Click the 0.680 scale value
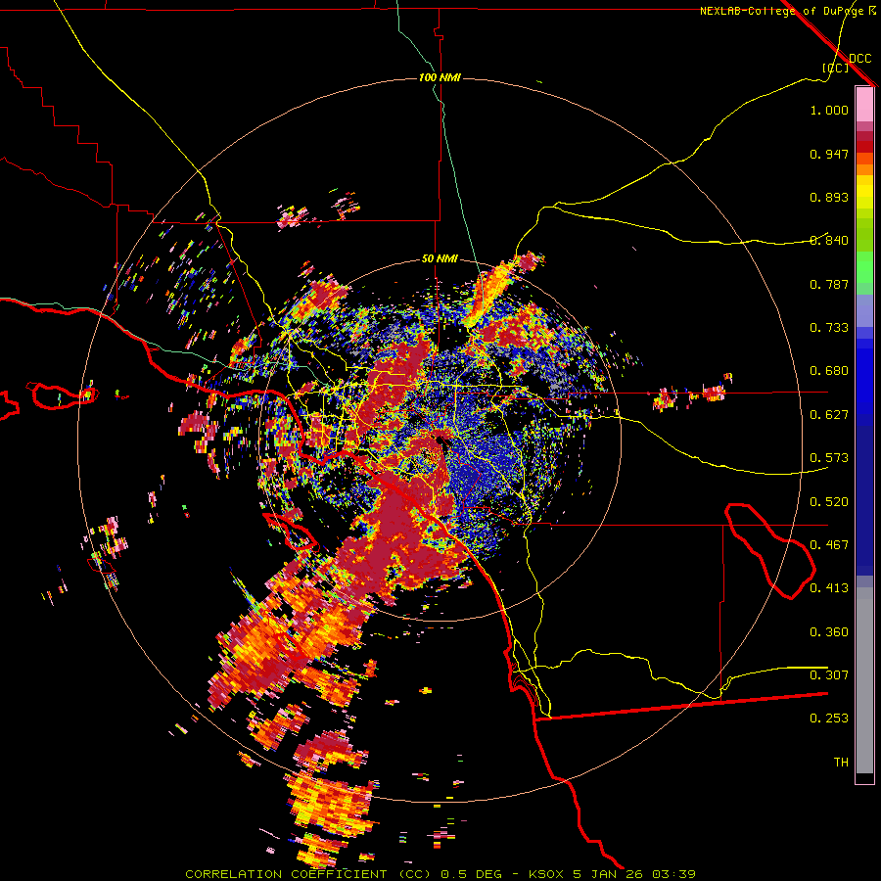The width and height of the screenshot is (881, 881). pyautogui.click(x=829, y=371)
